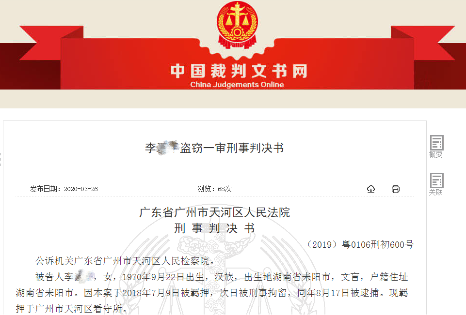Click the China Judgements Online subtitle
466x315 pixels.
click(237, 85)
